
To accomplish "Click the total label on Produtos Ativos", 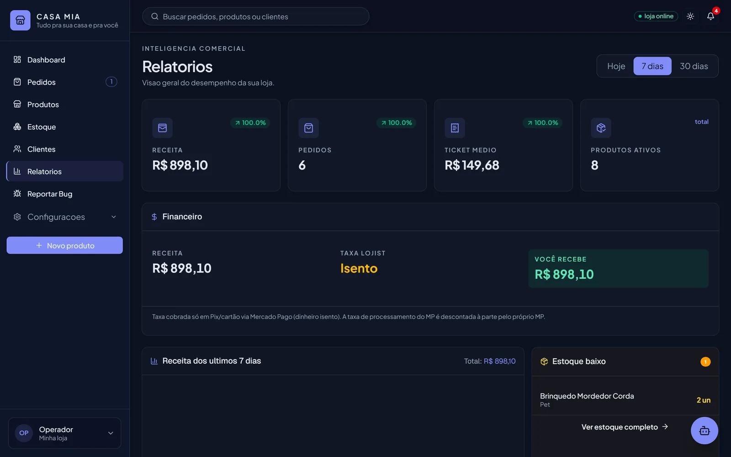I will tap(702, 122).
